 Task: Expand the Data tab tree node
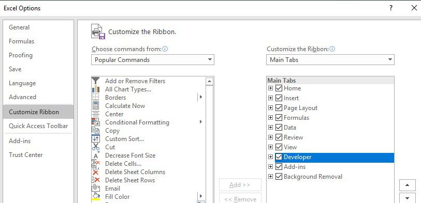[x=270, y=128]
